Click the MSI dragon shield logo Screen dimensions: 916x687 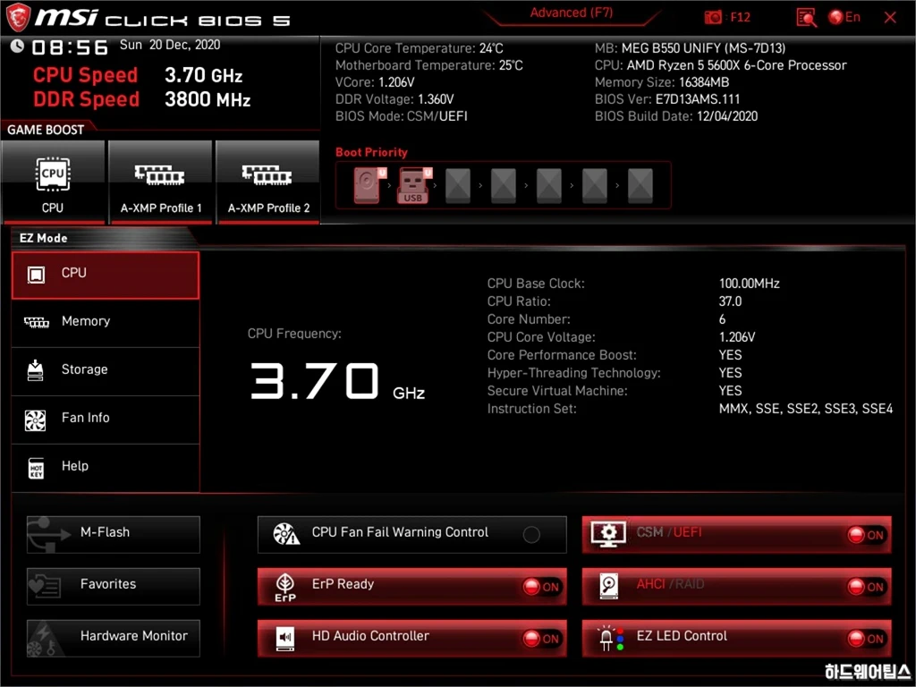coord(18,18)
